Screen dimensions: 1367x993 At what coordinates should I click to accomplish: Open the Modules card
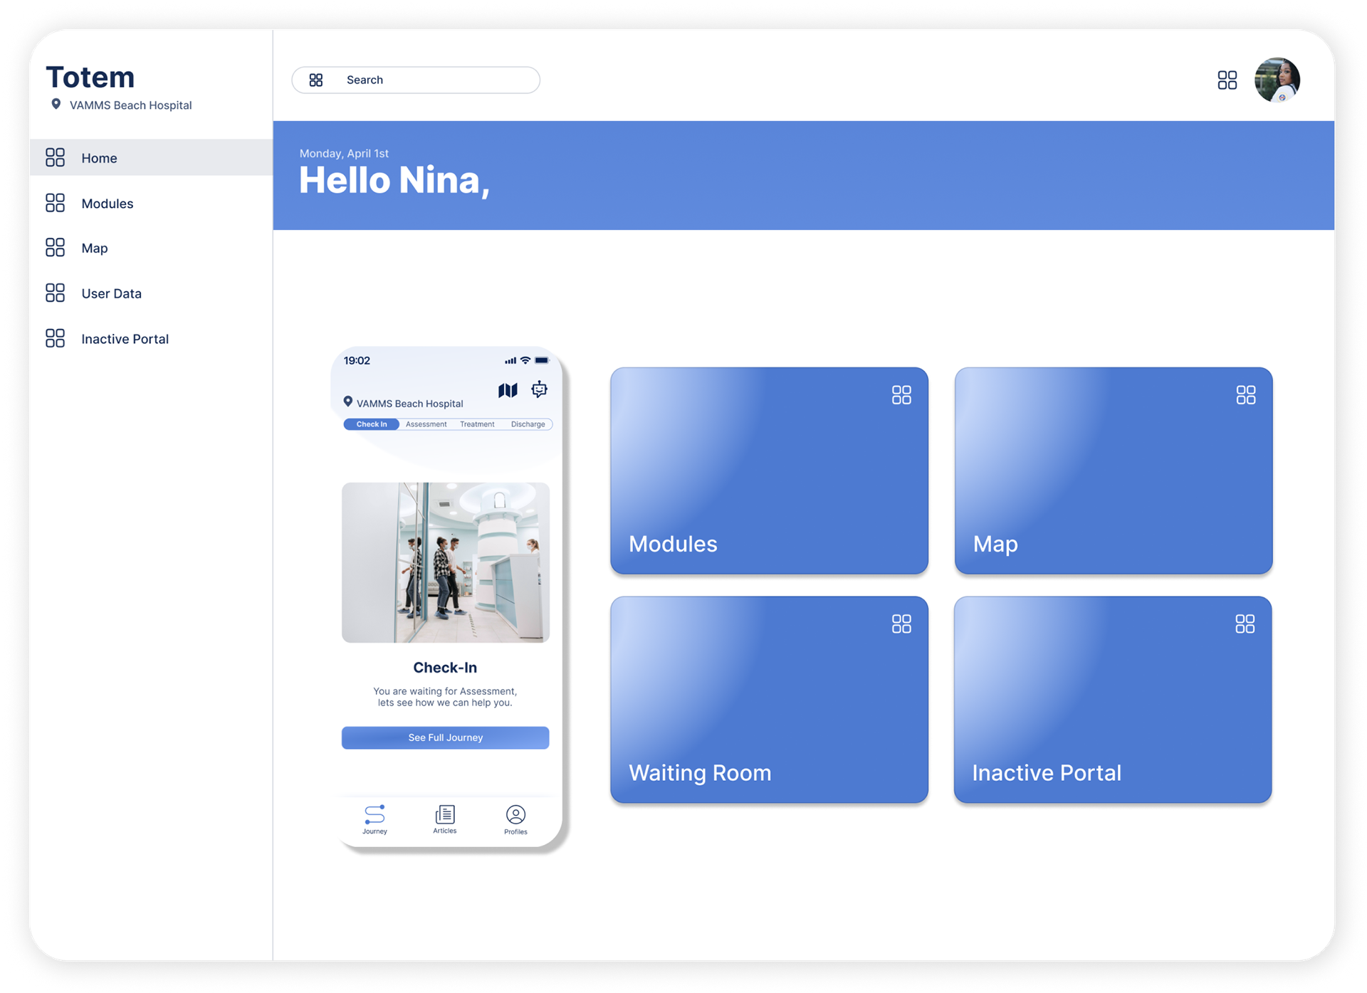[x=769, y=471]
